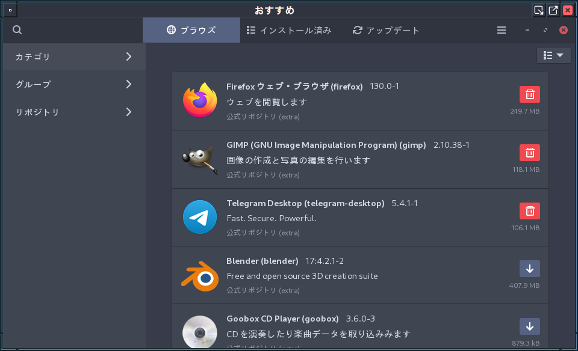Click Telegram version 5.4.1-1
The width and height of the screenshot is (578, 351).
pos(405,204)
